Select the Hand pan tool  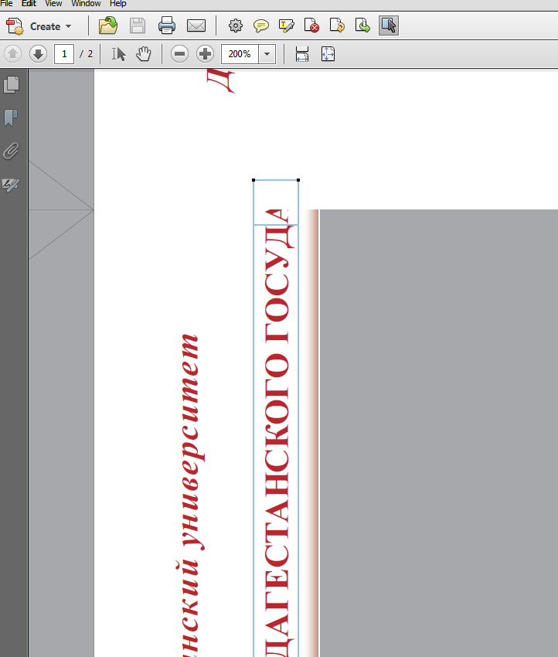click(x=144, y=54)
